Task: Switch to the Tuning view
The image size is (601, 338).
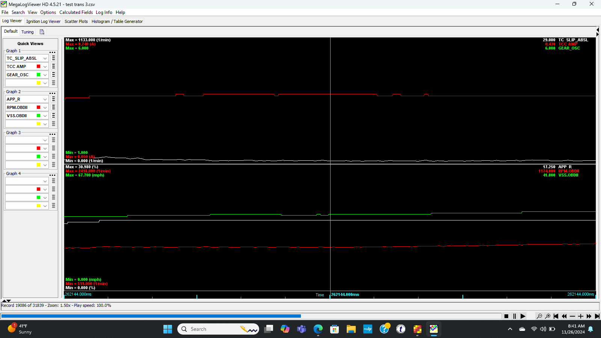Action: tap(27, 32)
